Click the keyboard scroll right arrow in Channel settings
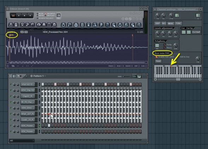The height and width of the screenshot is (149, 208). tap(200, 79)
